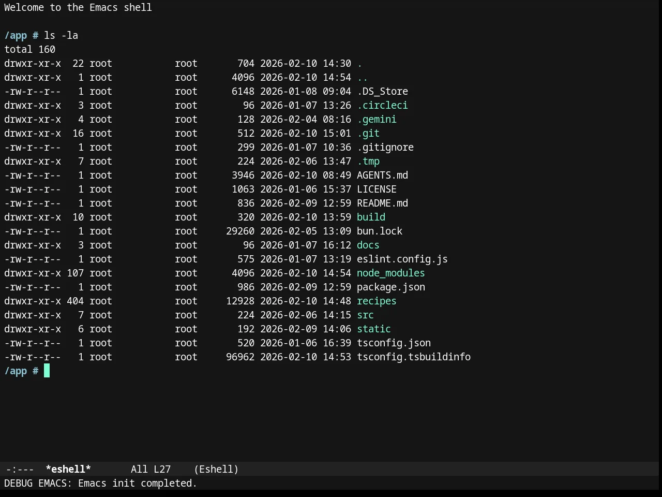The image size is (662, 497).
Task: Click the tsconfig.json file name
Action: click(x=394, y=343)
